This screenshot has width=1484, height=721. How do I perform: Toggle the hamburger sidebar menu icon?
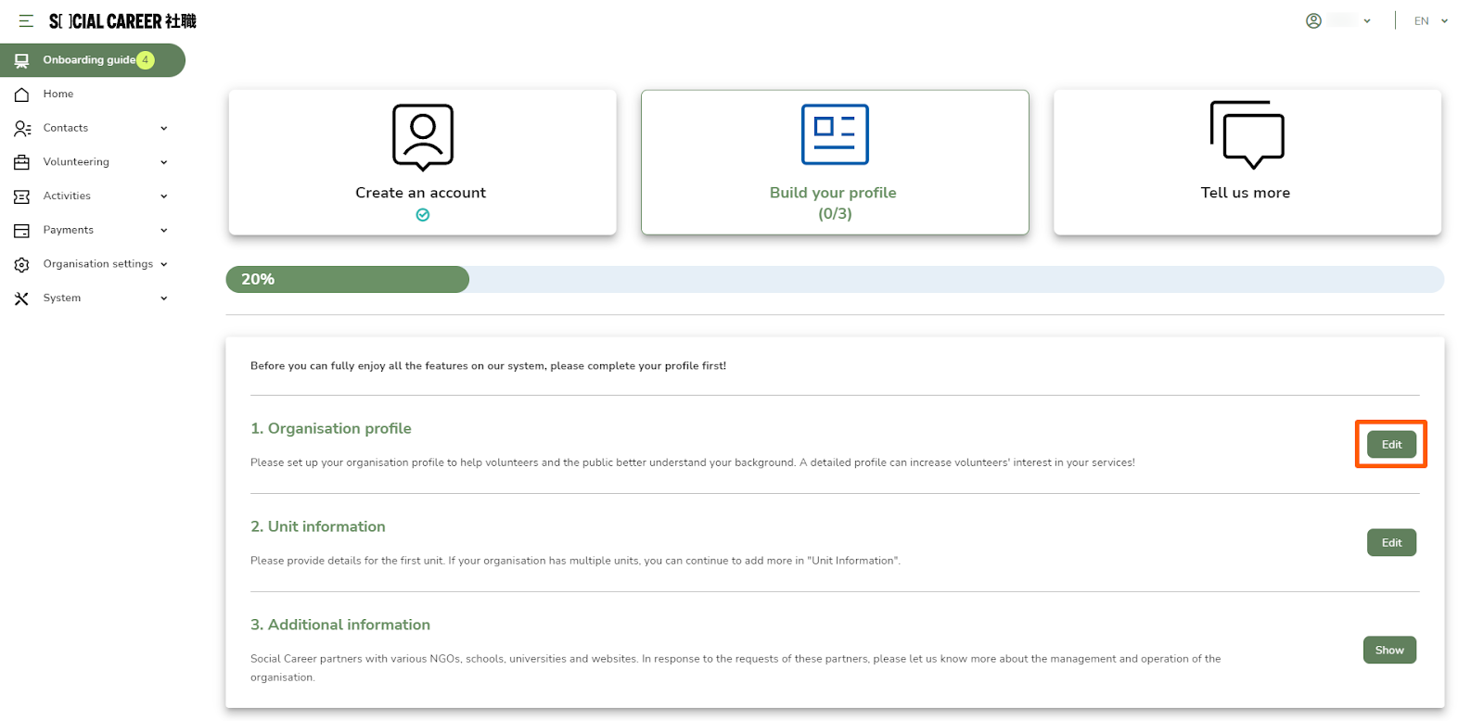26,20
